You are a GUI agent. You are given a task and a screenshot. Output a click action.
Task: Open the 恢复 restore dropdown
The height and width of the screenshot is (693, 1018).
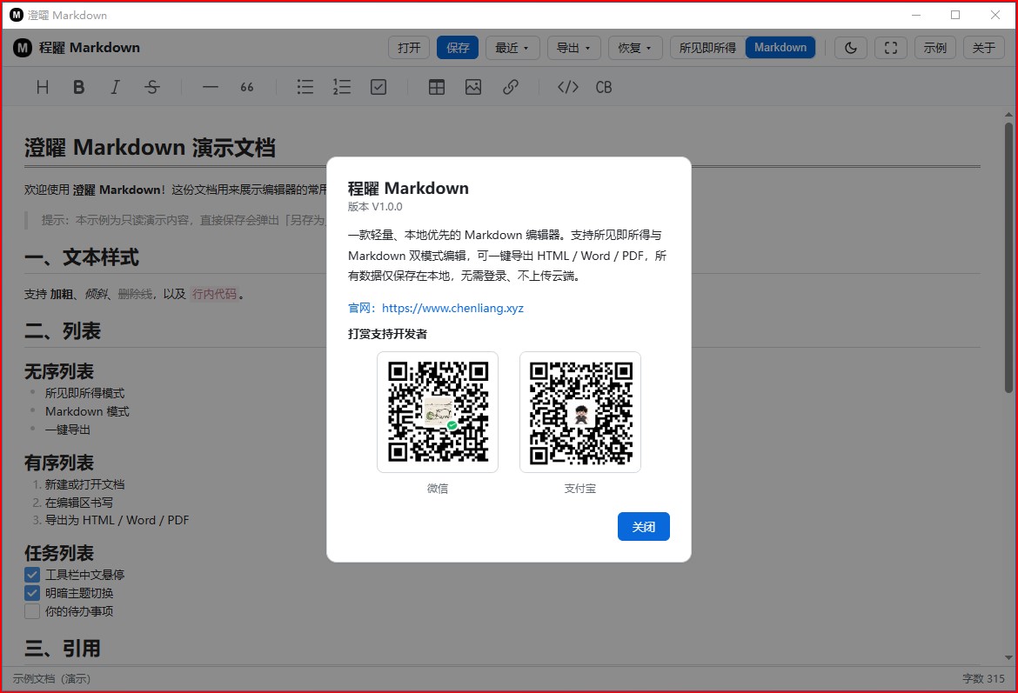[x=635, y=47]
